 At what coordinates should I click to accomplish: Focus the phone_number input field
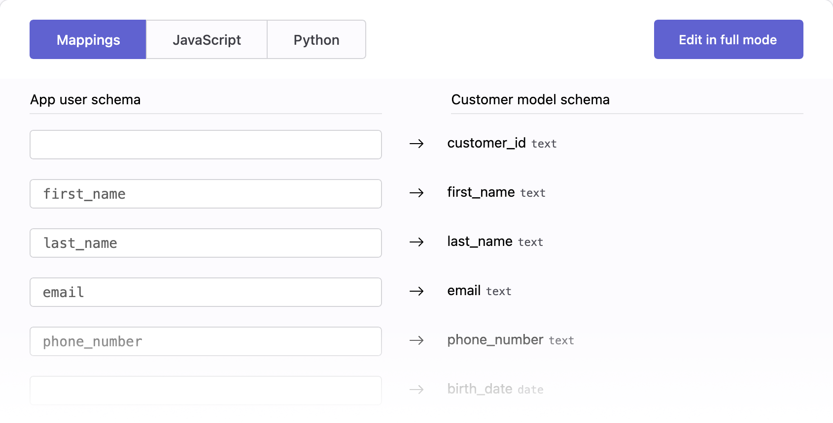click(x=206, y=341)
